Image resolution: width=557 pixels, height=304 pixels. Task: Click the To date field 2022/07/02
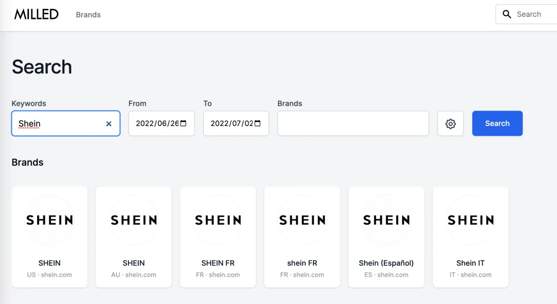(236, 123)
